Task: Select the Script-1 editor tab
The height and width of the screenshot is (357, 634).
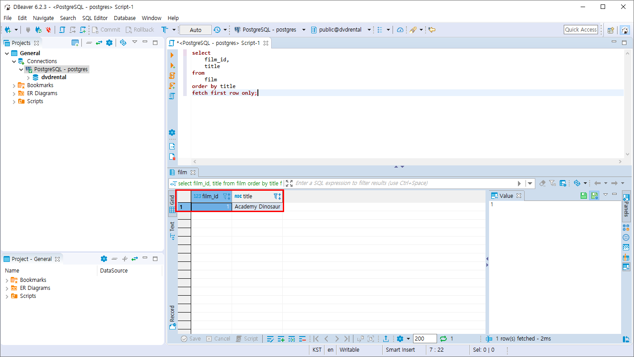Action: [x=218, y=43]
